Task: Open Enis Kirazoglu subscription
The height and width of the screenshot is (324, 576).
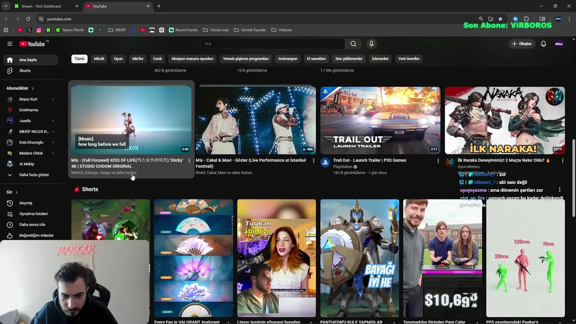Action: (x=31, y=142)
